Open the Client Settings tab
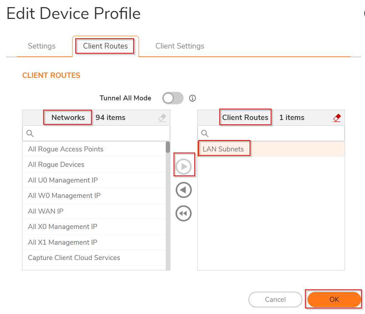The height and width of the screenshot is (314, 365). point(180,46)
